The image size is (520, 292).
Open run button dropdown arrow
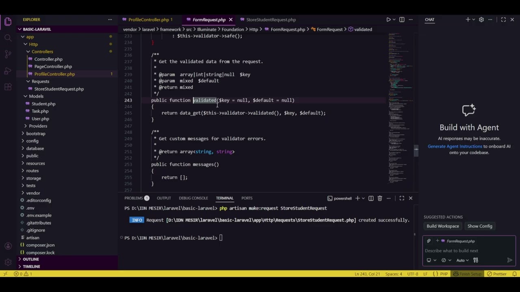click(x=394, y=19)
